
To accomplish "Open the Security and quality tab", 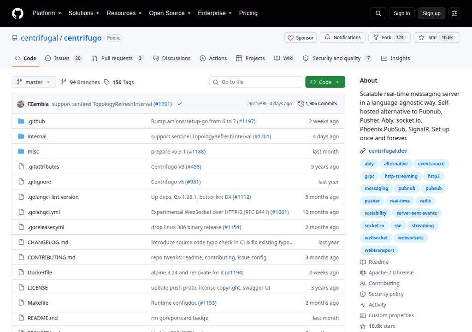I will 337,59.
